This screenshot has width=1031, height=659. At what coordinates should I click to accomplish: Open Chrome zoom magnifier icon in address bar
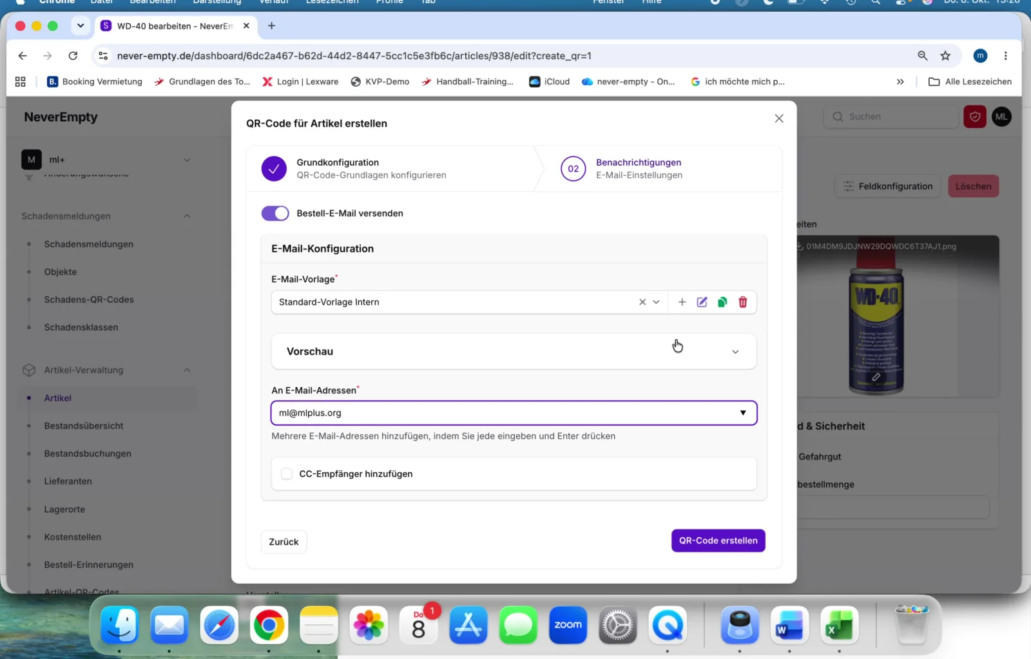[x=923, y=56]
